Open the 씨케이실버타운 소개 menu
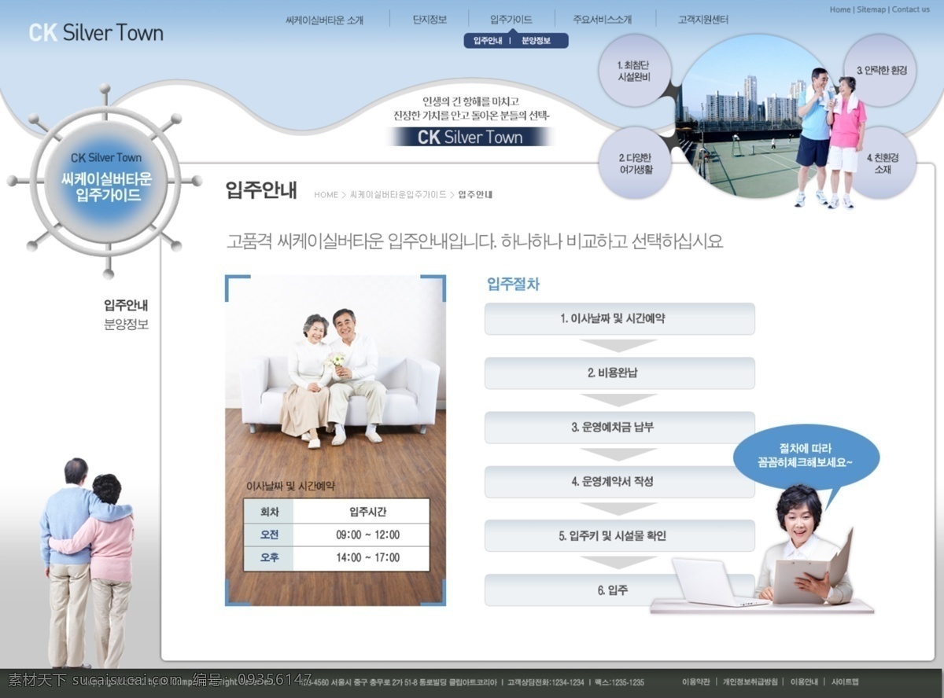The image size is (944, 698). pos(324,20)
